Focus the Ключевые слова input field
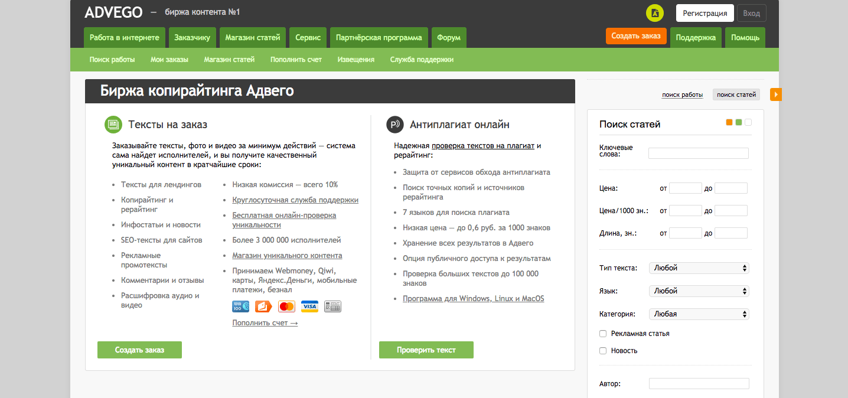The width and height of the screenshot is (848, 398). tap(699, 154)
